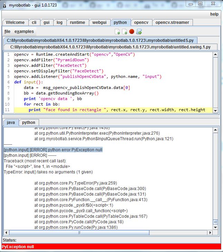Click the code editor scroll-down arrow
This screenshot has height=252, width=223.
pyautogui.click(x=215, y=110)
